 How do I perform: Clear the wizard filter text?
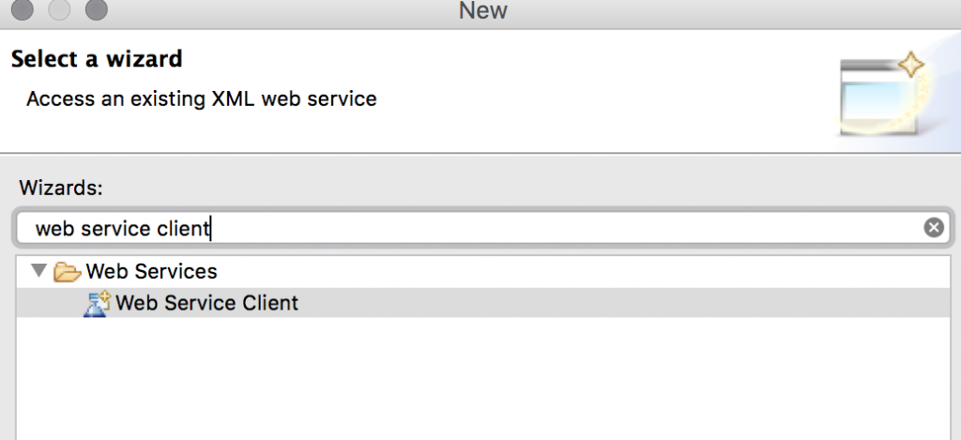click(933, 227)
